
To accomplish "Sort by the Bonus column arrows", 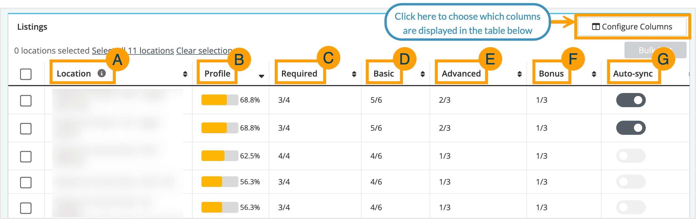I will coord(594,74).
